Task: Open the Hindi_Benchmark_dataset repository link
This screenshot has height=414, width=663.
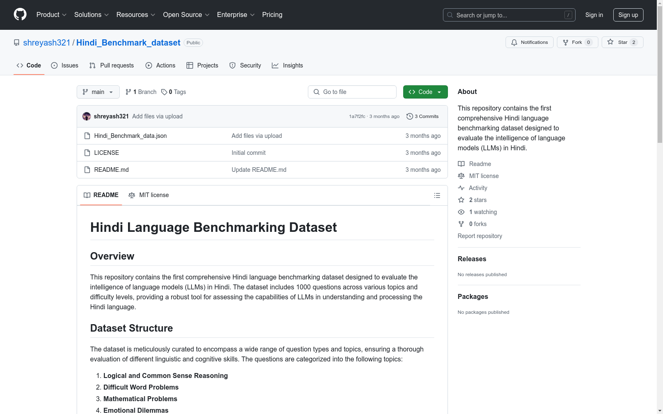Action: tap(128, 43)
